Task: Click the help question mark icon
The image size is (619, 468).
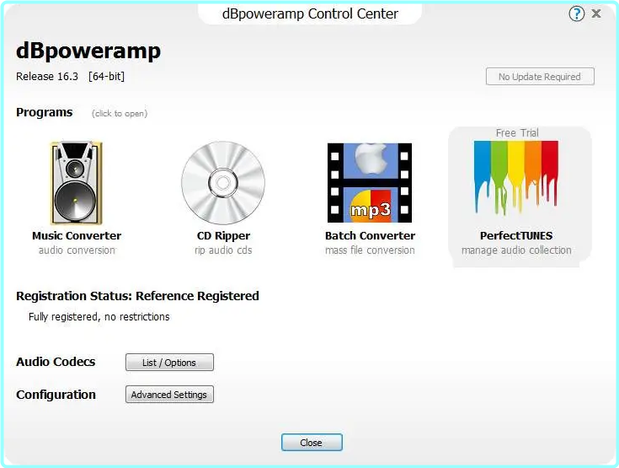Action: coord(576,13)
